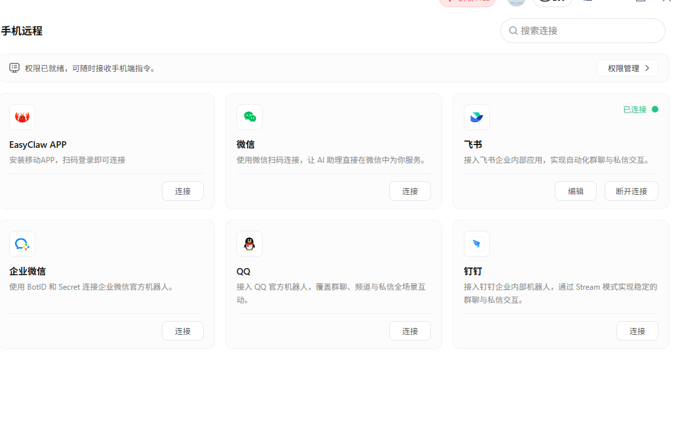Click the QQ penguin icon
678x427 pixels.
(x=250, y=244)
